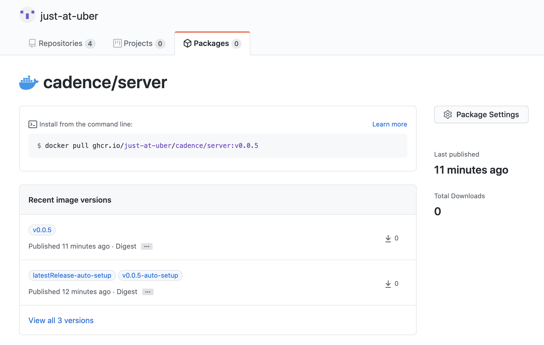The height and width of the screenshot is (345, 544).
Task: Expand the digest ellipsis for v0.0.5-auto-setup
Action: [x=148, y=292]
